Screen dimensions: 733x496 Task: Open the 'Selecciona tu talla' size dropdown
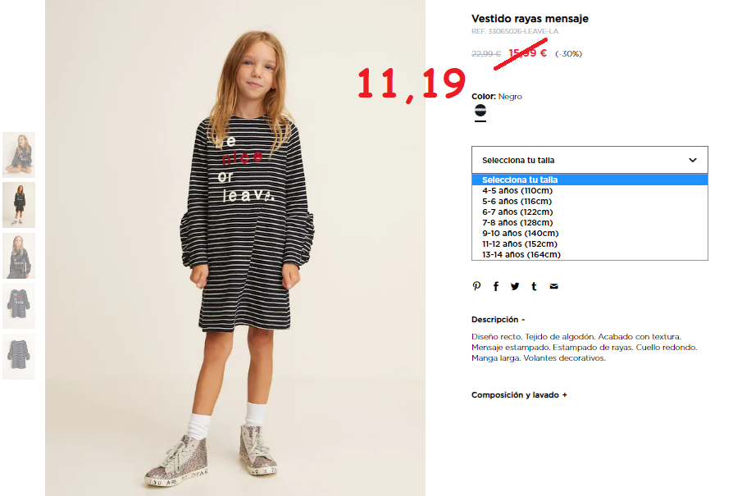[x=590, y=160]
